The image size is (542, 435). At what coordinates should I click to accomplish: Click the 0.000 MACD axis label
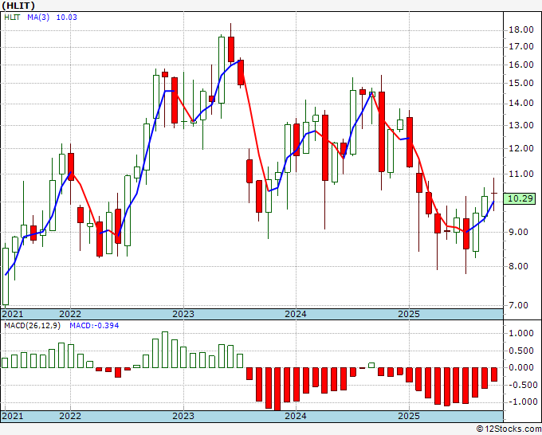tap(521, 367)
